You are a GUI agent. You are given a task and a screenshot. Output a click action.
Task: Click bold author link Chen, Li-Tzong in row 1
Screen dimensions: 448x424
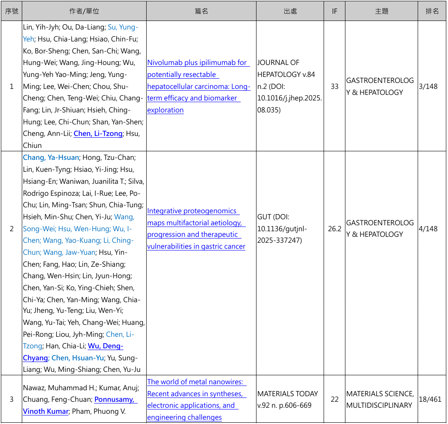click(98, 134)
